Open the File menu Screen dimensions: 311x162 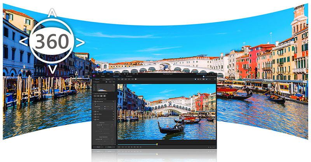point(98,74)
